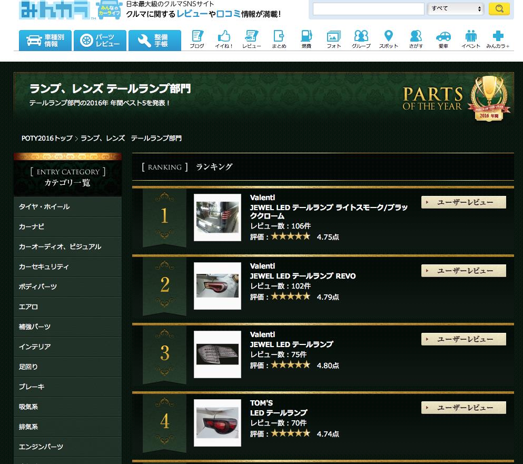Select エンジンパーツ category
This screenshot has width=523, height=464.
(68, 447)
